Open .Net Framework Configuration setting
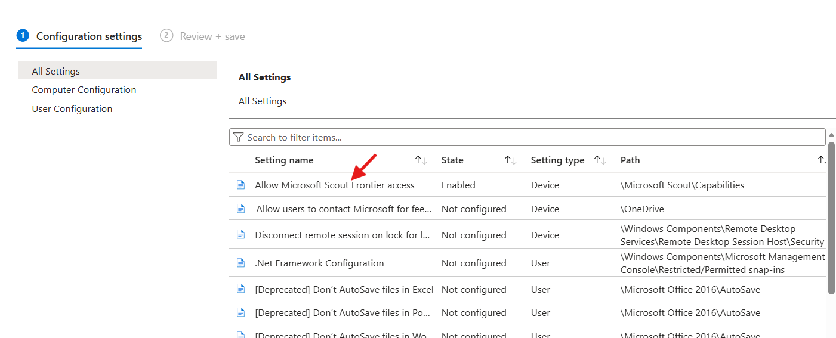836x338 pixels. tap(319, 263)
